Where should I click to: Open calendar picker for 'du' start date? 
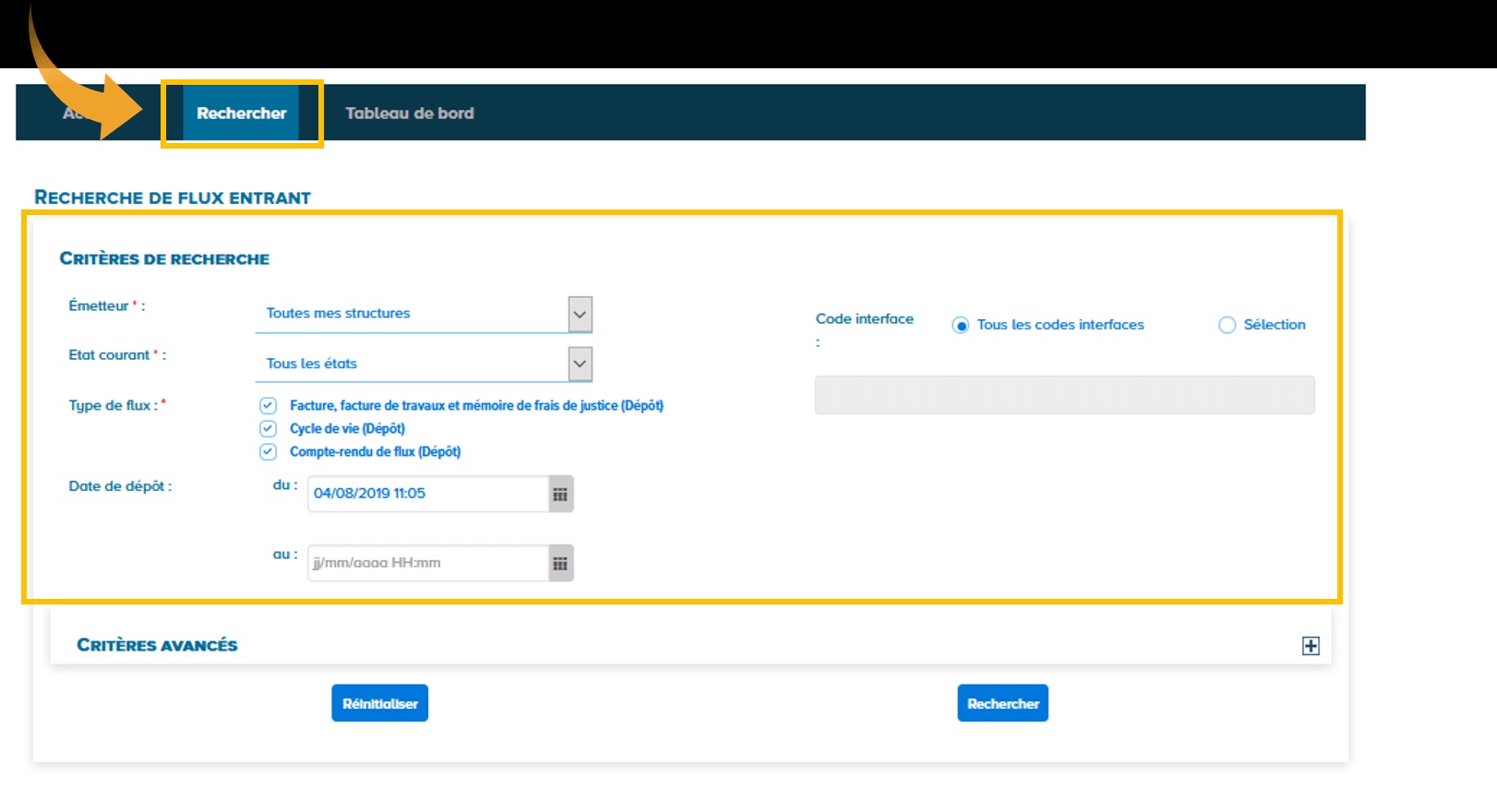point(560,495)
